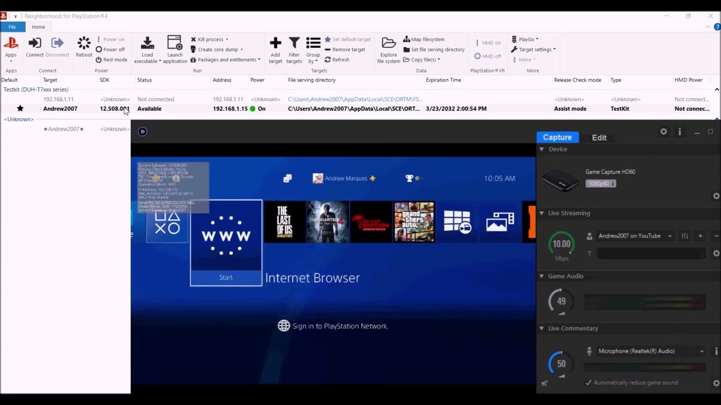The width and height of the screenshot is (721, 405).
Task: Toggle microphone mute icon
Action: point(545,383)
